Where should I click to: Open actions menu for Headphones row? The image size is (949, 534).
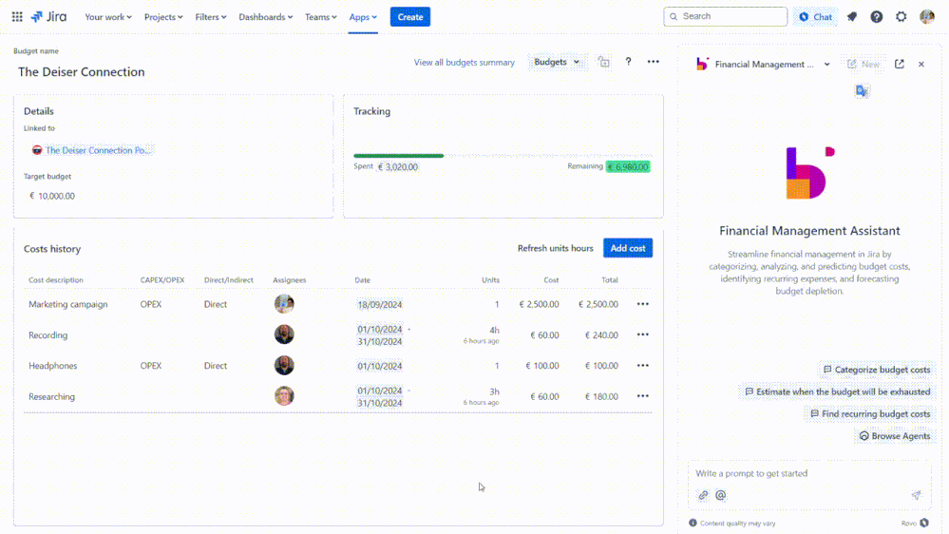click(x=643, y=366)
